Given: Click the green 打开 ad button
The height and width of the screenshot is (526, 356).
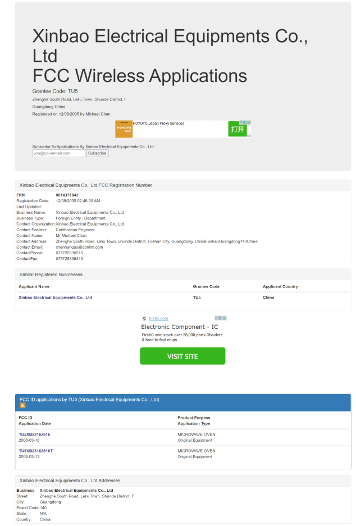Looking at the screenshot, I should pyautogui.click(x=238, y=129).
